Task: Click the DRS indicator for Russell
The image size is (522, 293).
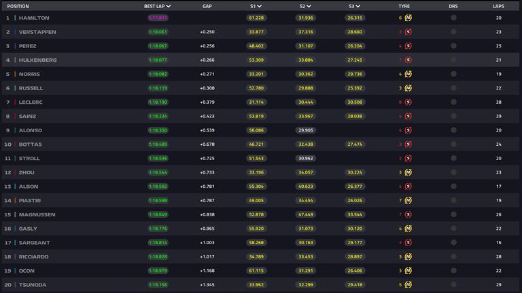Action: pos(453,88)
